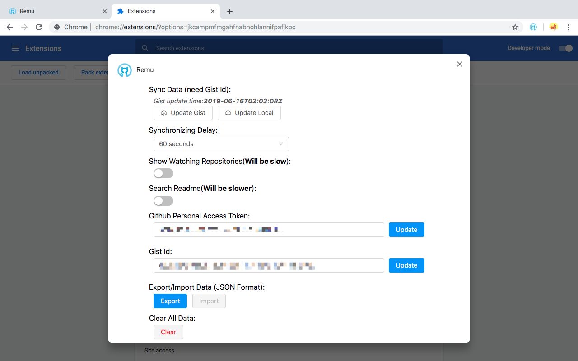Screen dimensions: 578x361
Task: Click the profile avatar icon in toolbar
Action: 553,27
